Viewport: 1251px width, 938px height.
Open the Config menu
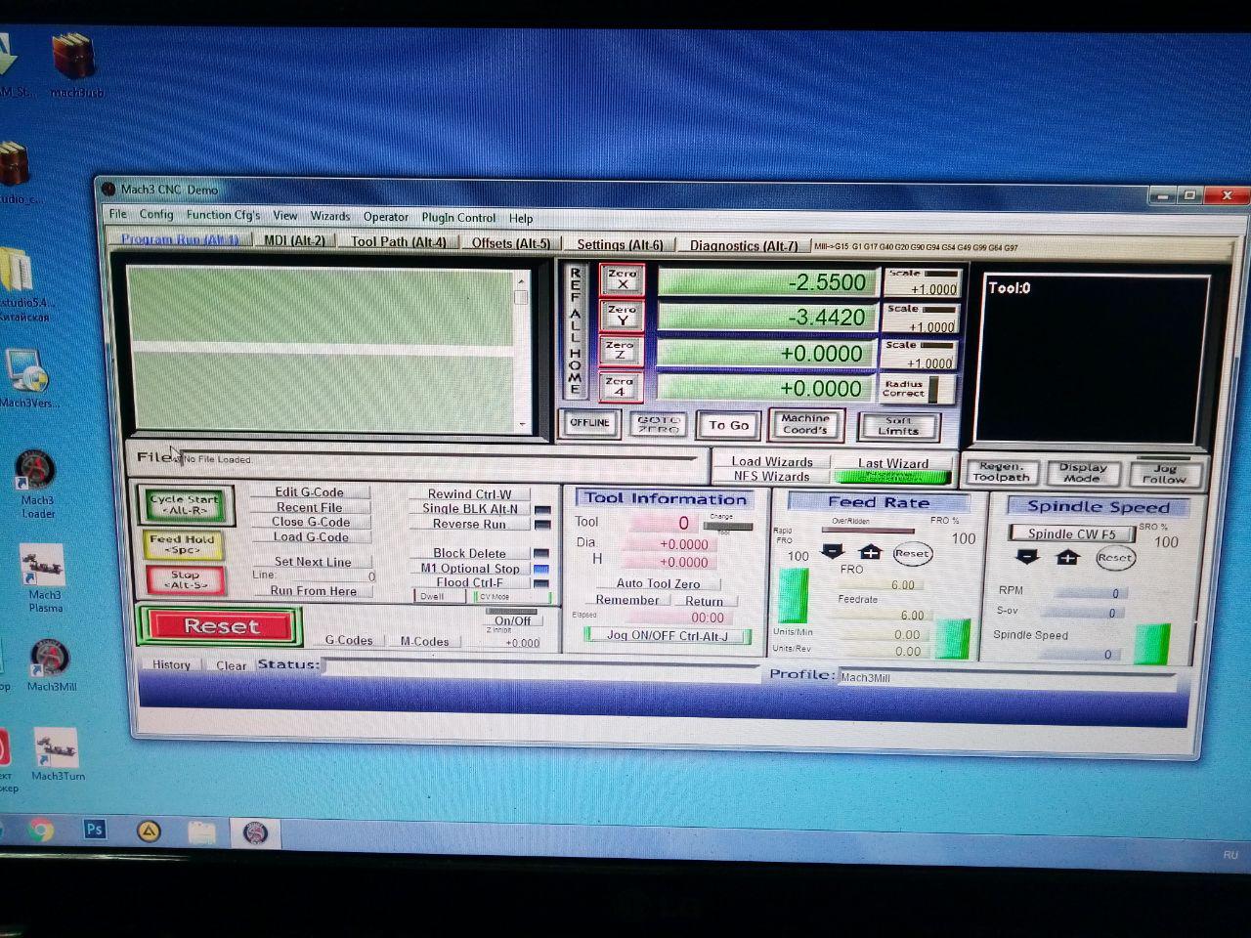coord(156,214)
